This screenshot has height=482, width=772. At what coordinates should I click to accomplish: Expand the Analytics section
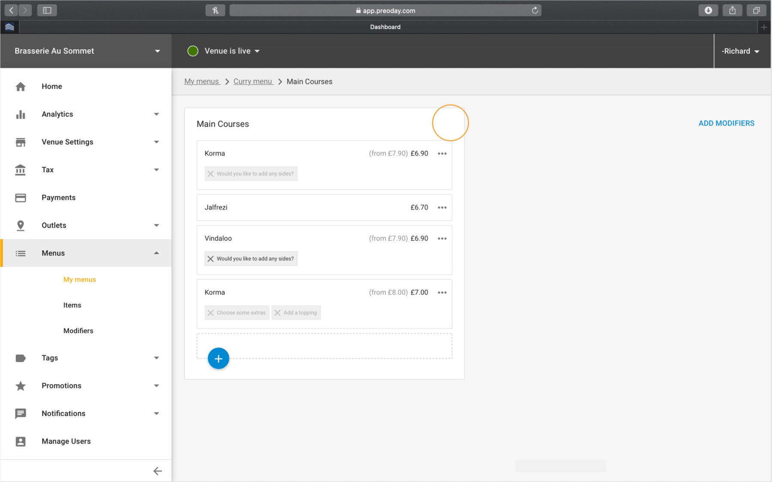(x=157, y=114)
